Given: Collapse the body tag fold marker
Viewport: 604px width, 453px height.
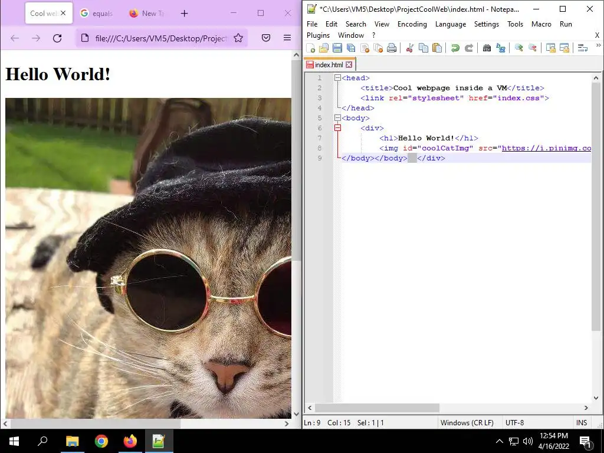Looking at the screenshot, I should coord(338,118).
